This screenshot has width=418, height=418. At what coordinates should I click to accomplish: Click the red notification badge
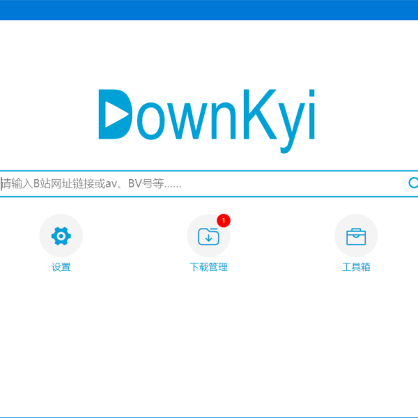pos(224,220)
